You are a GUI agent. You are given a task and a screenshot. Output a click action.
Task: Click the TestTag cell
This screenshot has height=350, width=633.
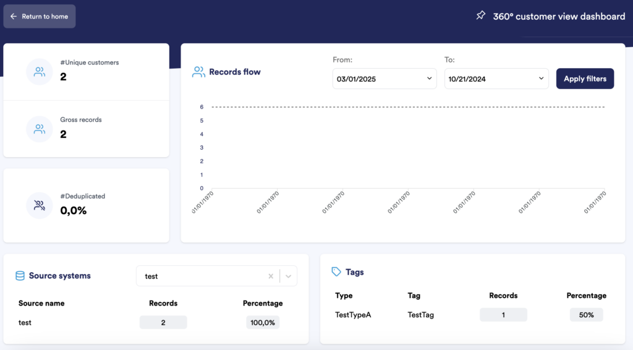[x=420, y=315]
